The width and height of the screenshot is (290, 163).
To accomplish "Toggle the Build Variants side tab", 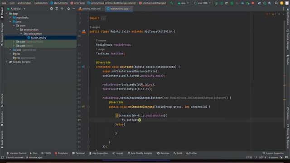I will coord(2,139).
